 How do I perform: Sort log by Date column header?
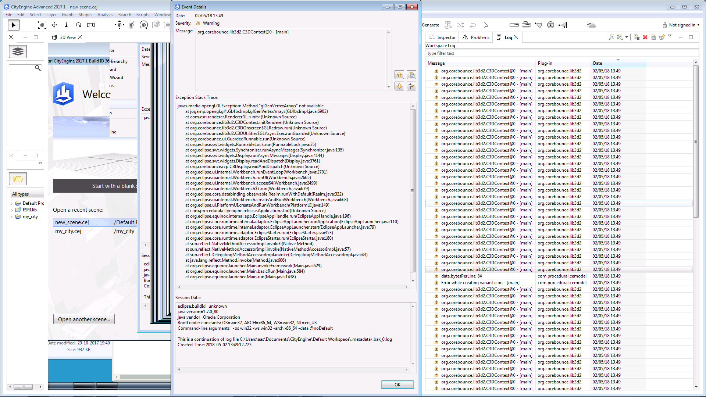[x=618, y=63]
